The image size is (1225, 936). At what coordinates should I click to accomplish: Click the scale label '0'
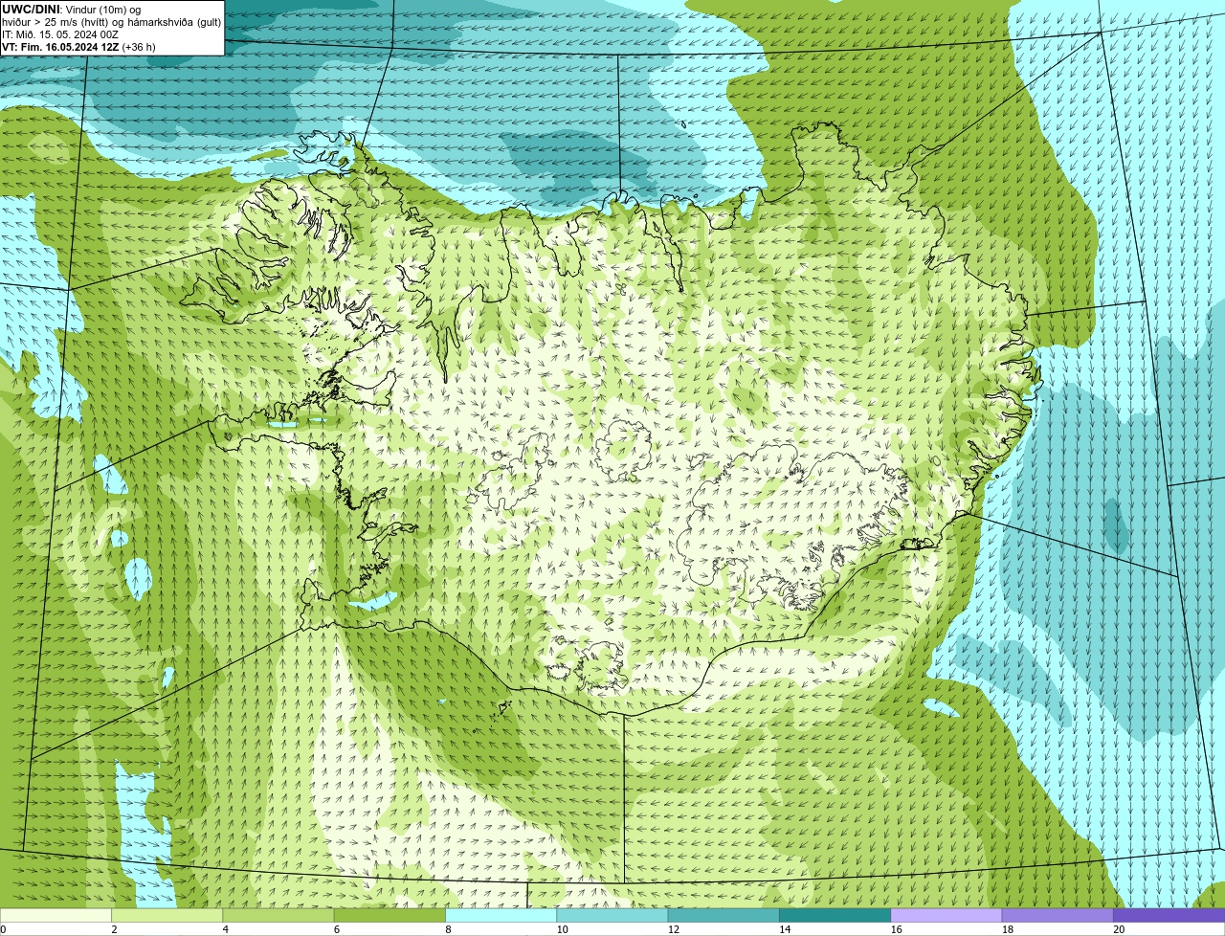3,929
